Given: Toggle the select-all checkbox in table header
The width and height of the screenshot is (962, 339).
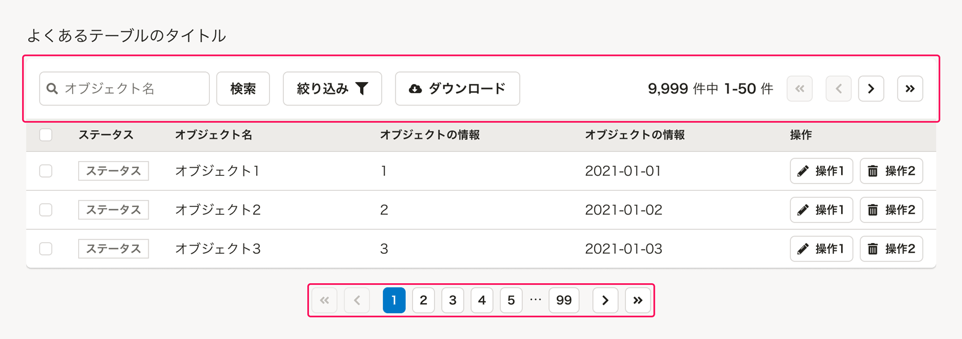Looking at the screenshot, I should point(46,135).
